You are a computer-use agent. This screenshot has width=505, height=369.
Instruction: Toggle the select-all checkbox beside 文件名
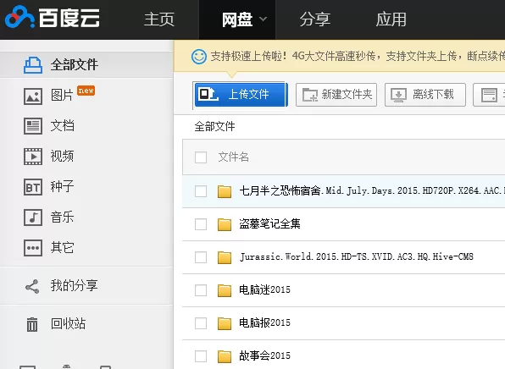pos(201,157)
